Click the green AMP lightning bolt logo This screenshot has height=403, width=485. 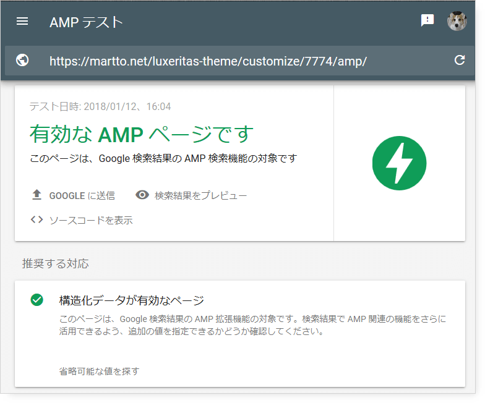pos(400,163)
